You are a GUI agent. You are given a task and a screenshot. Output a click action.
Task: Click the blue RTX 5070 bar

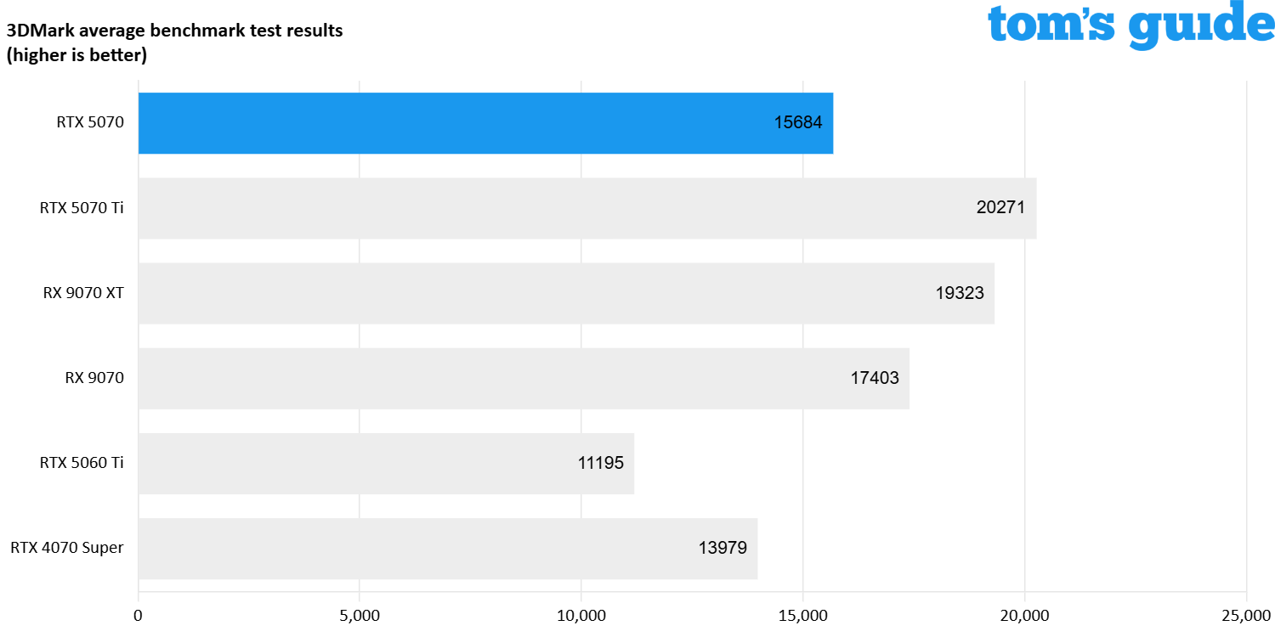click(484, 123)
